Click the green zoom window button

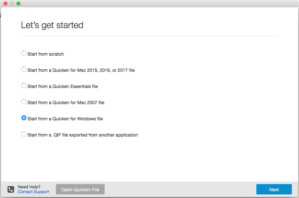18,4
